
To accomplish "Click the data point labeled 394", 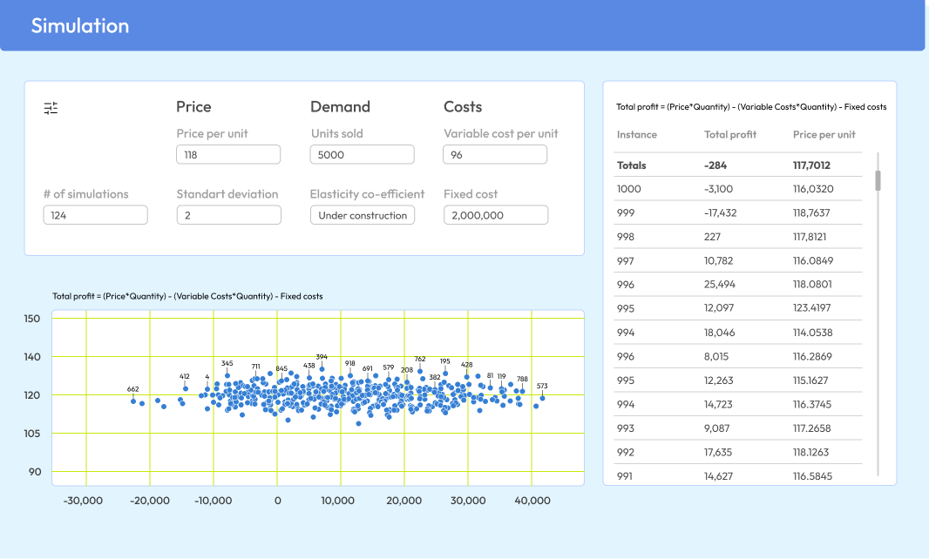I will 322,369.
